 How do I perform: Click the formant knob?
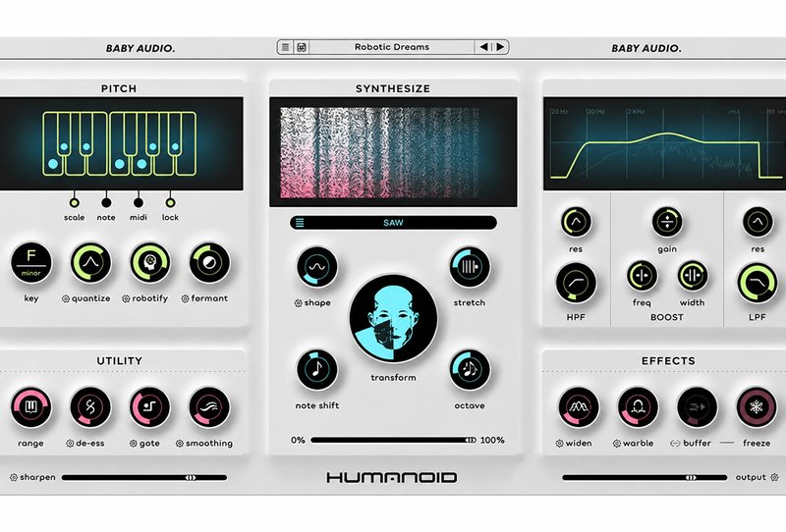pos(209,263)
